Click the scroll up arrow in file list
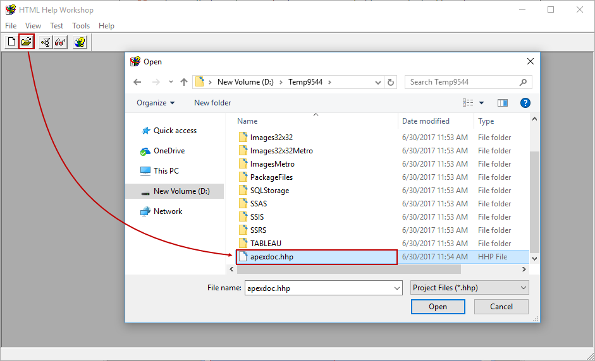This screenshot has height=361, width=595. point(534,119)
